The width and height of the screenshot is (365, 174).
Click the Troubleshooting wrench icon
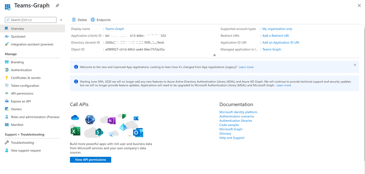[x=7, y=143]
